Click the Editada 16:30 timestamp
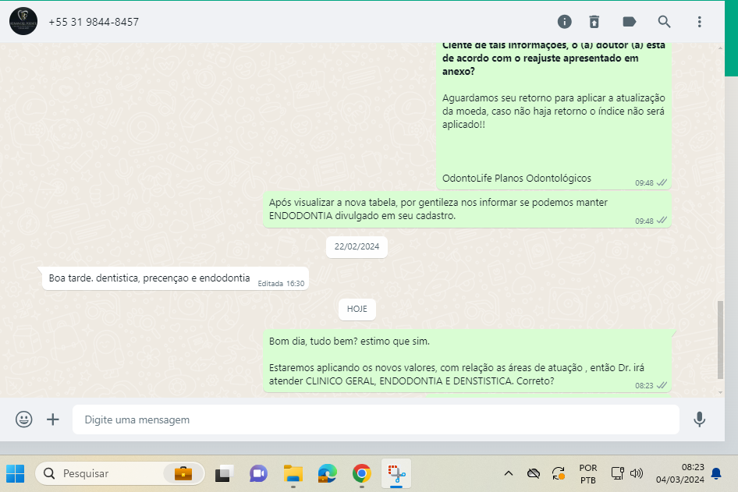Image resolution: width=738 pixels, height=492 pixels. (x=281, y=284)
